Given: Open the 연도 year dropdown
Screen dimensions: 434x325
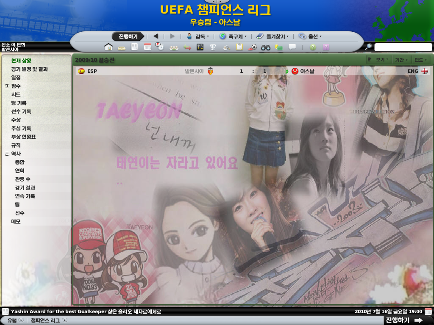Looking at the screenshot, I should [420, 60].
